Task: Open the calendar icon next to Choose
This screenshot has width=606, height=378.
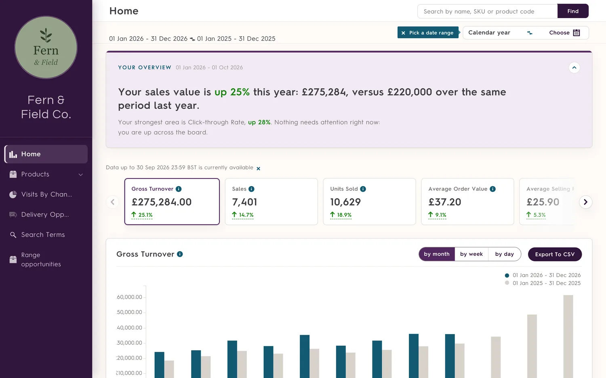Action: click(x=577, y=33)
